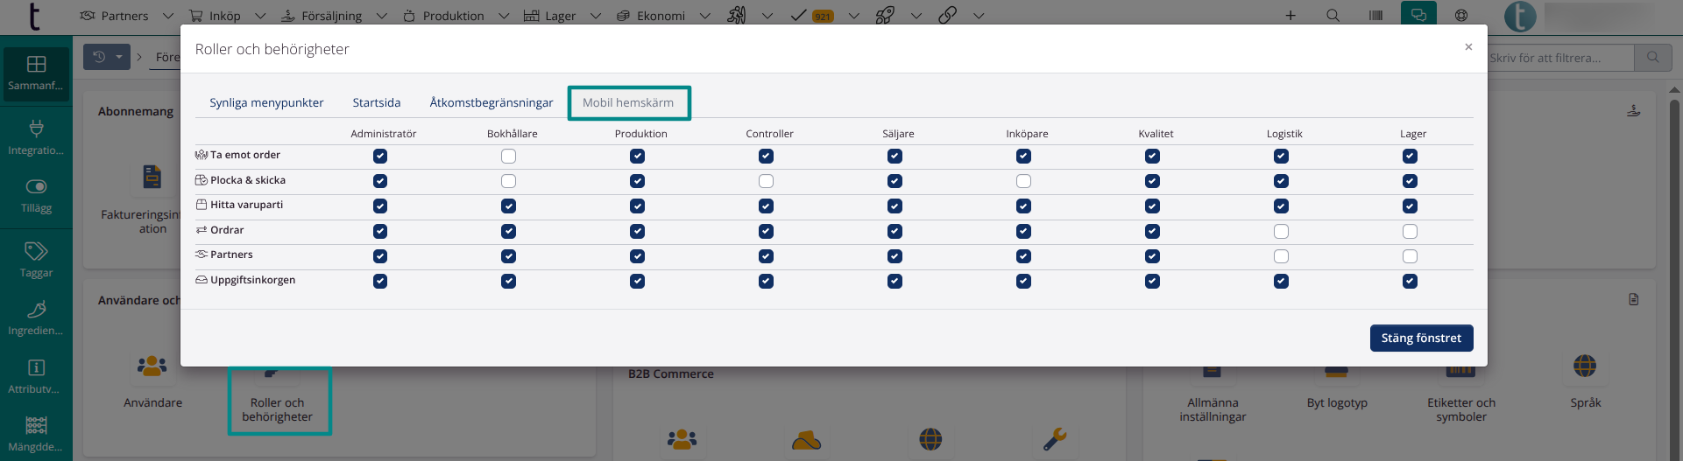Click the filter text input field
The height and width of the screenshot is (461, 1683).
(1558, 58)
